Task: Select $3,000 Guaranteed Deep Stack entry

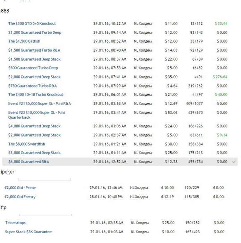Action: pyautogui.click(x=34, y=153)
